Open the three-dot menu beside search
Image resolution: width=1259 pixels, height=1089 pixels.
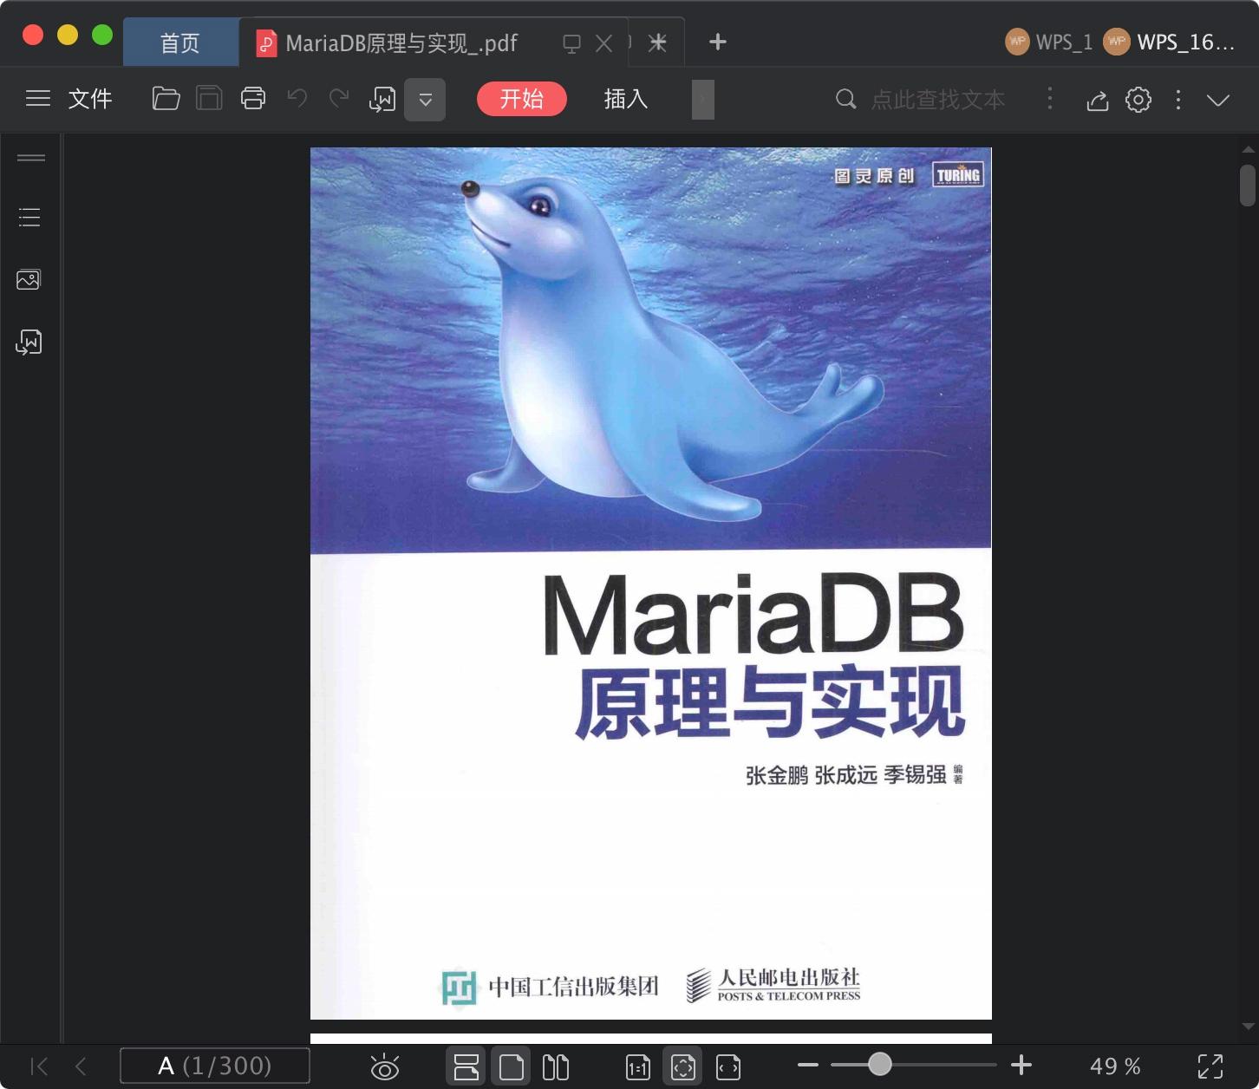point(1050,99)
